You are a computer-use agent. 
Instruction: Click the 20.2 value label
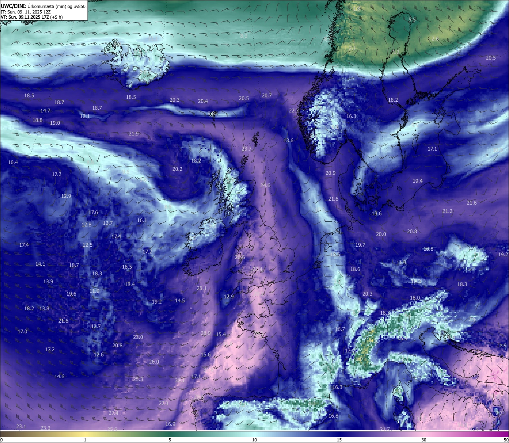point(177,169)
